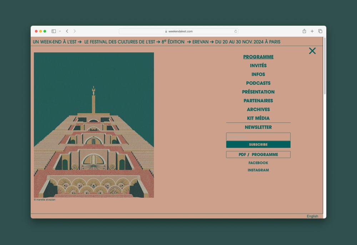Click the SUBSCRIBE button

pos(258,145)
